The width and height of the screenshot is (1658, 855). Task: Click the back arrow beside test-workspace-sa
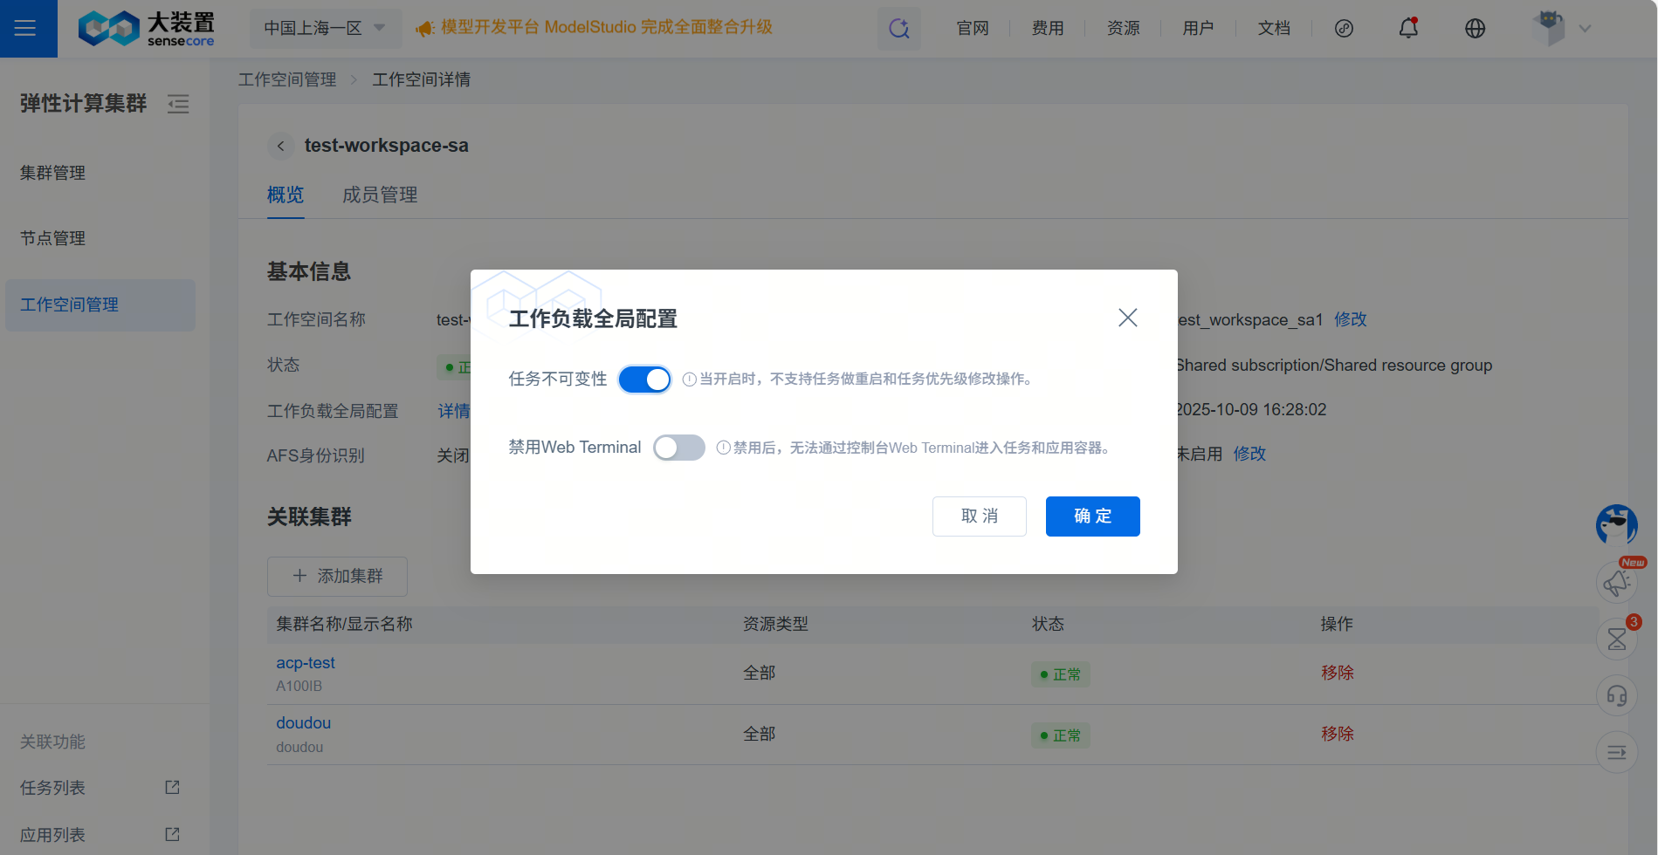pos(280,146)
